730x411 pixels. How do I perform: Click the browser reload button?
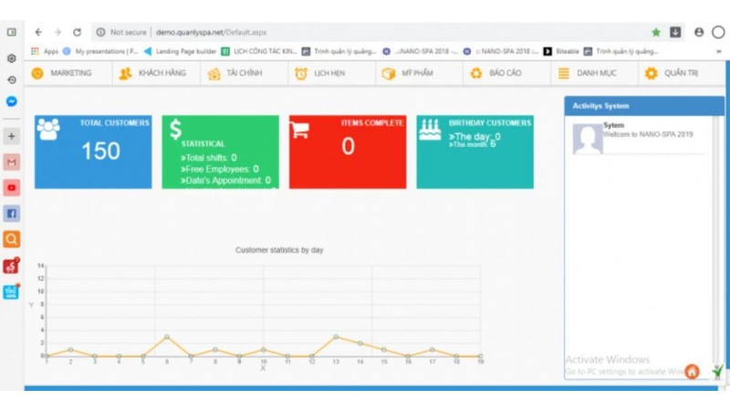coord(77,32)
